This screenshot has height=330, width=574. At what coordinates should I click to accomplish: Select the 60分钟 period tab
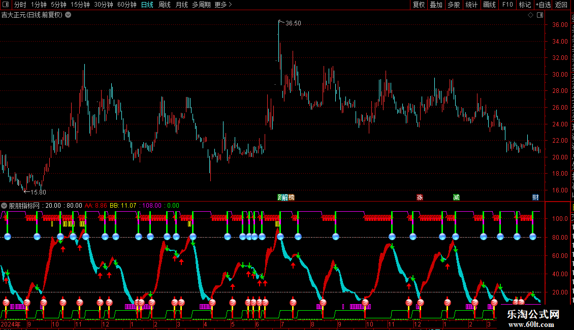pyautogui.click(x=127, y=5)
